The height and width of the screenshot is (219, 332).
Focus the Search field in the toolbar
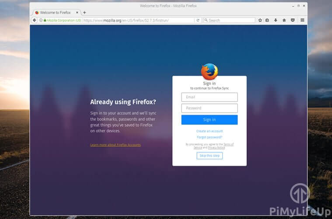pyautogui.click(x=229, y=20)
